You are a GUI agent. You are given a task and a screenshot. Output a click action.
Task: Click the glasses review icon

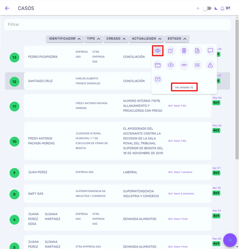pyautogui.click(x=184, y=65)
